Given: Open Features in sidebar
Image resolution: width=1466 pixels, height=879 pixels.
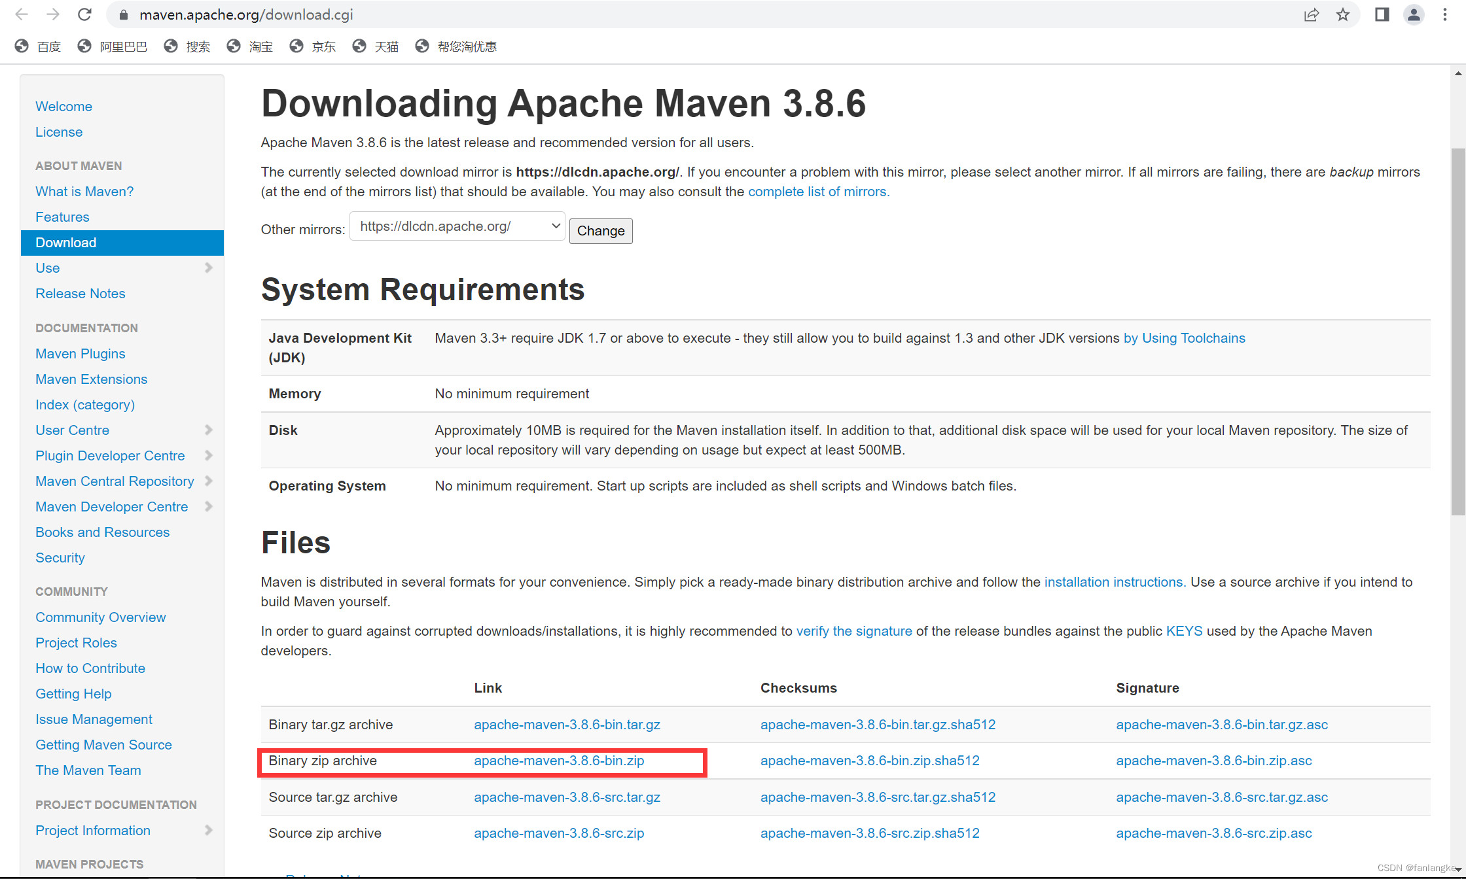Looking at the screenshot, I should tap(62, 217).
